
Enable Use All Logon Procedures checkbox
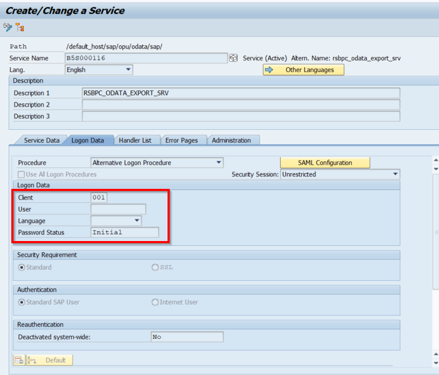pyautogui.click(x=22, y=174)
